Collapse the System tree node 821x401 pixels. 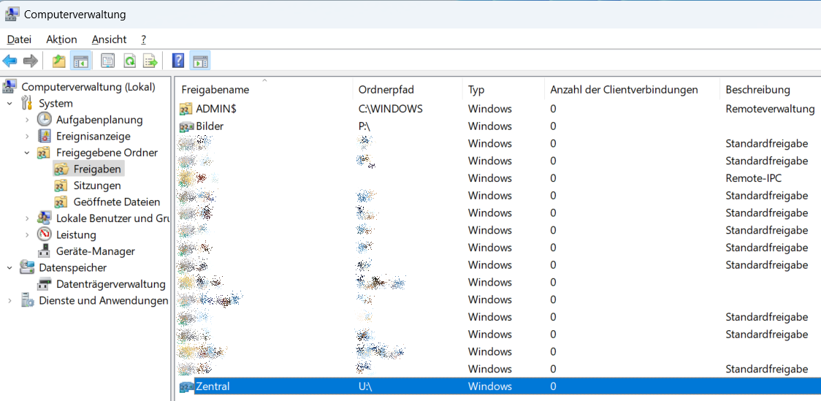[x=10, y=104]
